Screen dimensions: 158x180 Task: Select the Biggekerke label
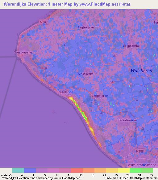click(x=100, y=96)
